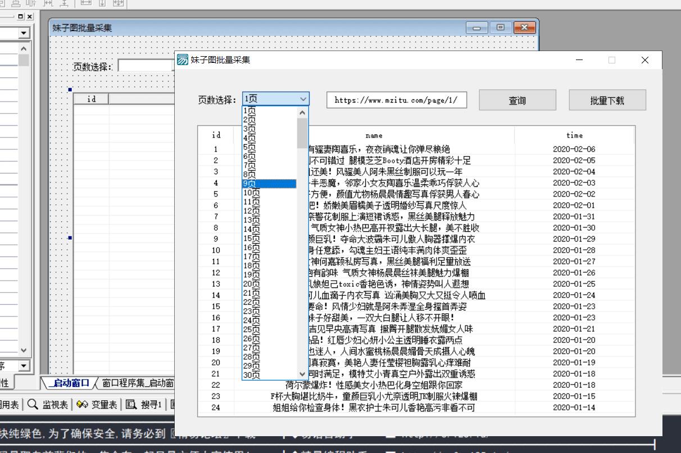The height and width of the screenshot is (453, 681).
Task: Click the 查询 button
Action: [517, 100]
